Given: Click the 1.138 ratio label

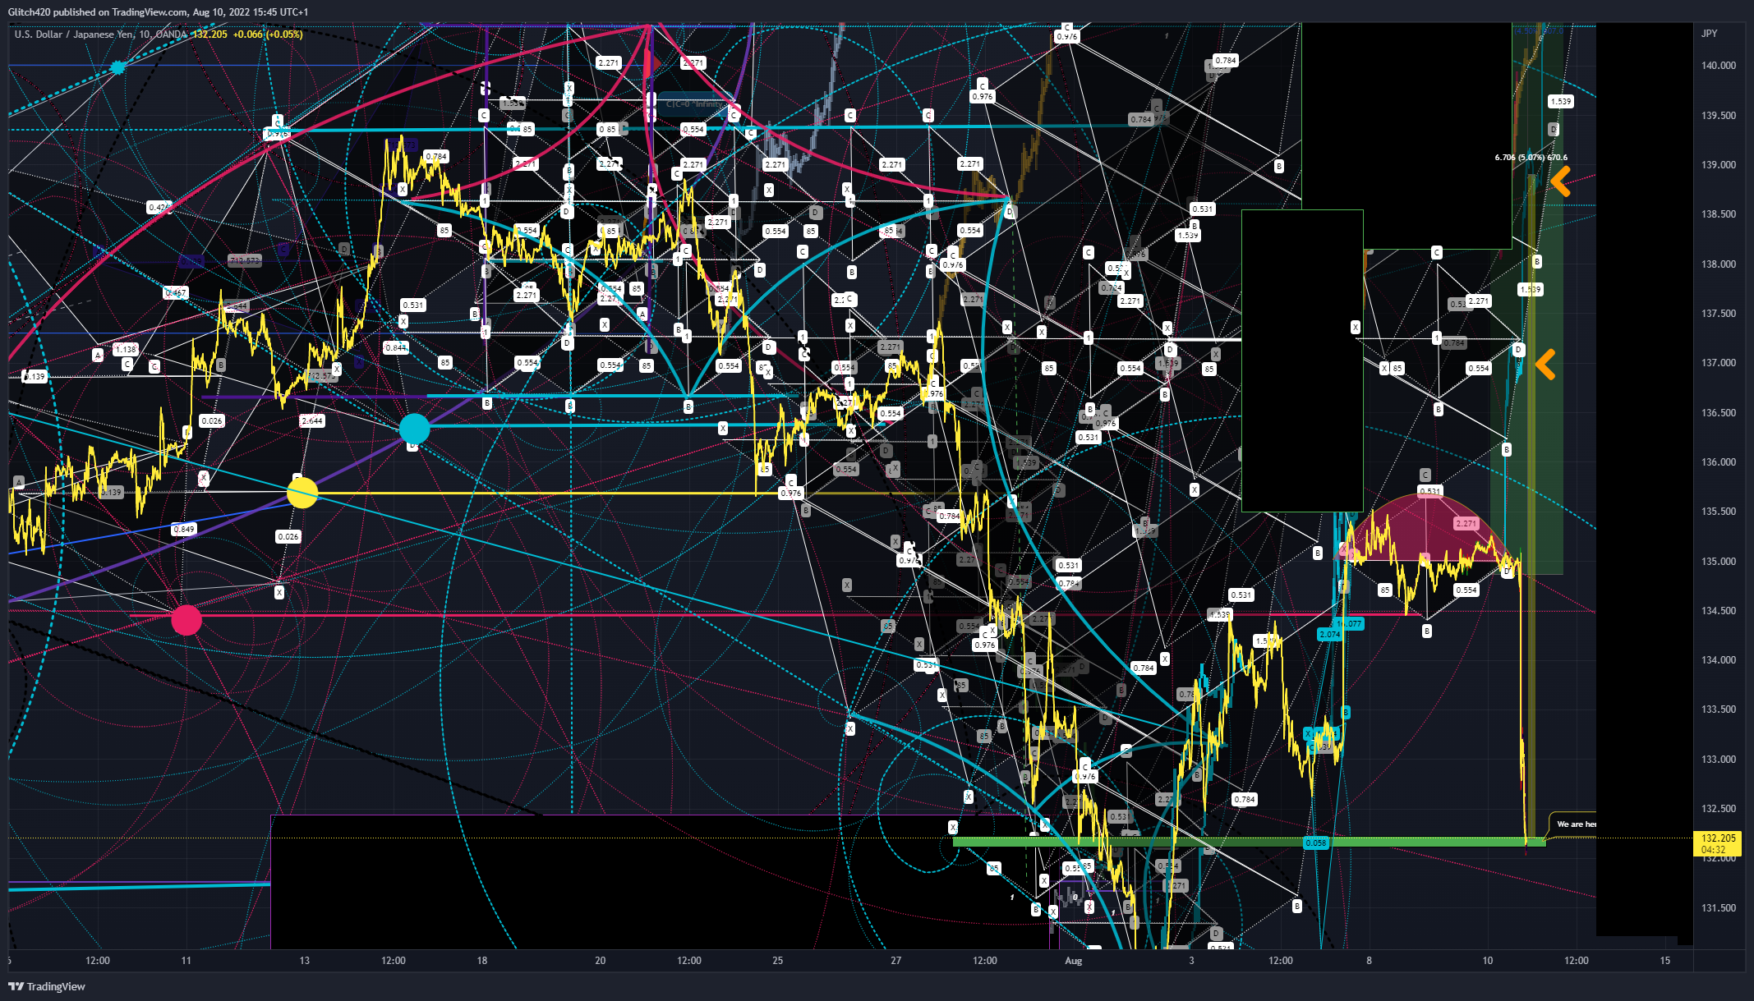Looking at the screenshot, I should pos(126,350).
